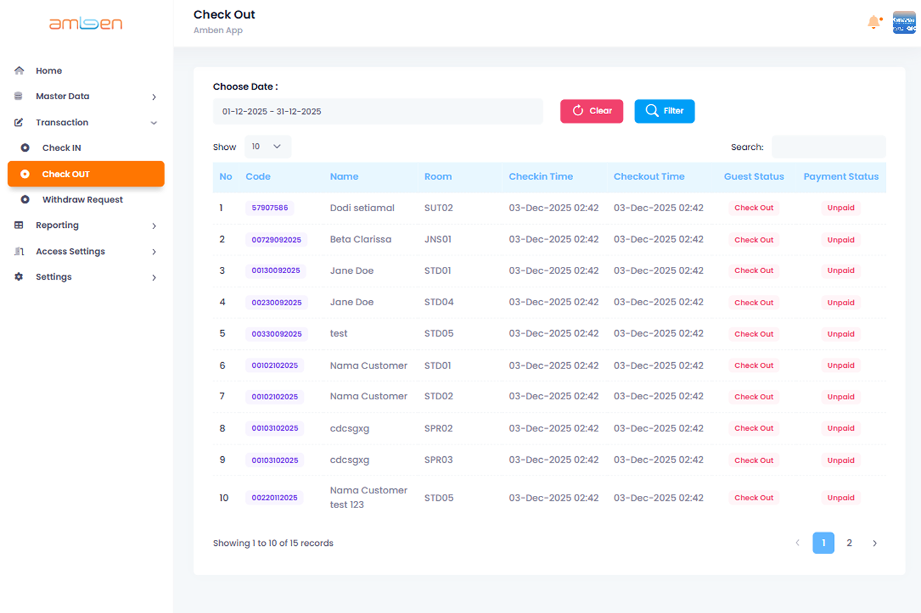921x613 pixels.
Task: Click the Settings gear icon
Action: tap(19, 277)
